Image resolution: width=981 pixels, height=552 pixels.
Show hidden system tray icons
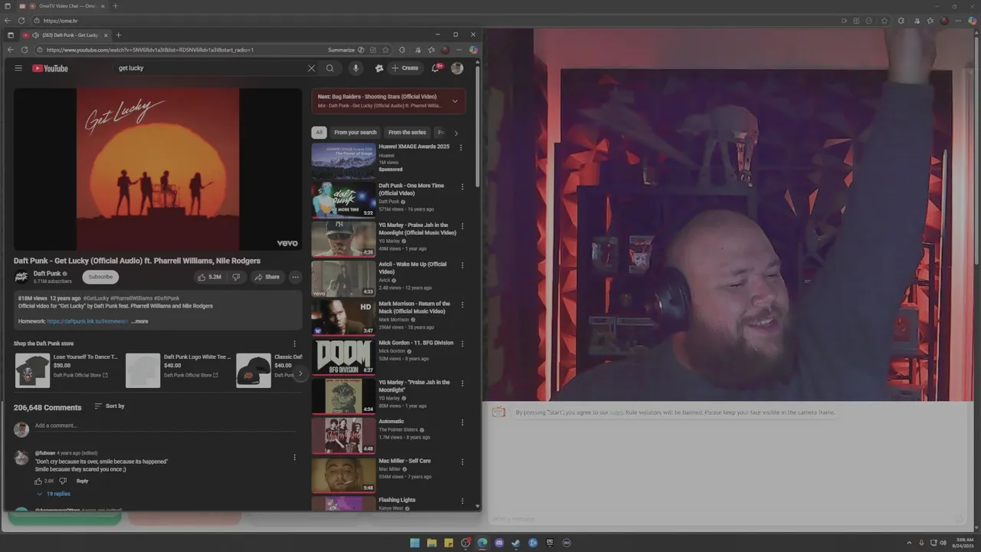click(910, 543)
